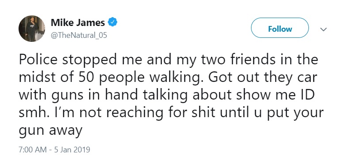Open the display name Mike James

coord(78,22)
